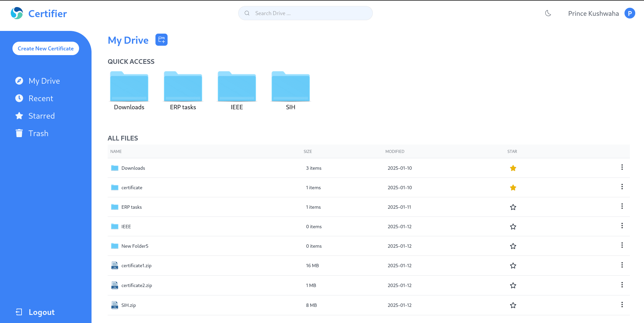
Task: Go to Starred in the sidebar
Action: 41,116
